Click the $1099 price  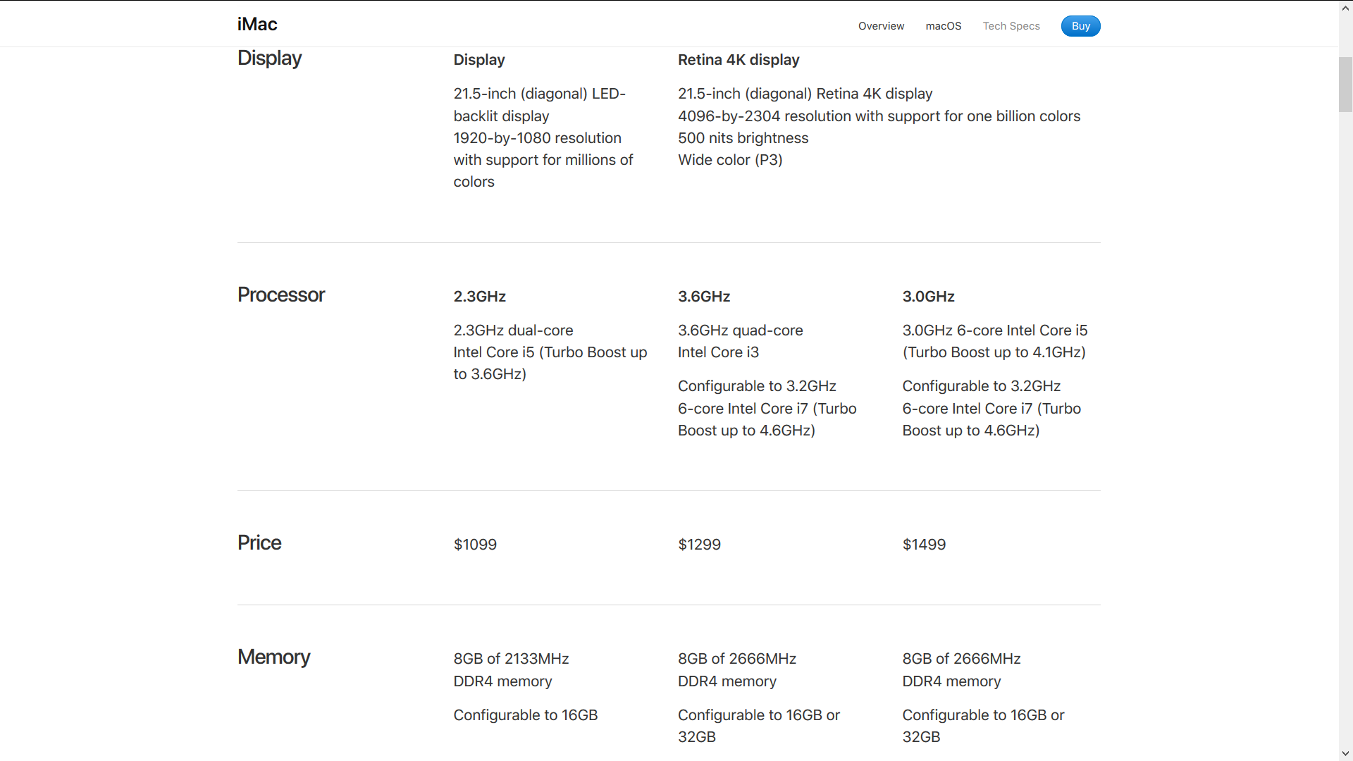point(475,545)
